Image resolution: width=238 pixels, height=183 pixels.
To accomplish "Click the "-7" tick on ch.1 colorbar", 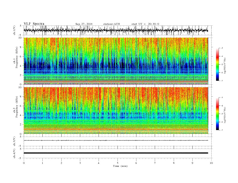I will coord(221,81).
